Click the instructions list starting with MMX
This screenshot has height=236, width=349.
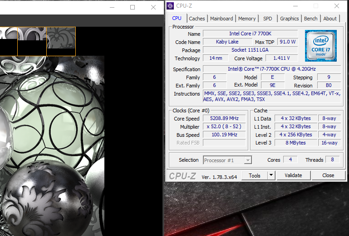pyautogui.click(x=272, y=96)
